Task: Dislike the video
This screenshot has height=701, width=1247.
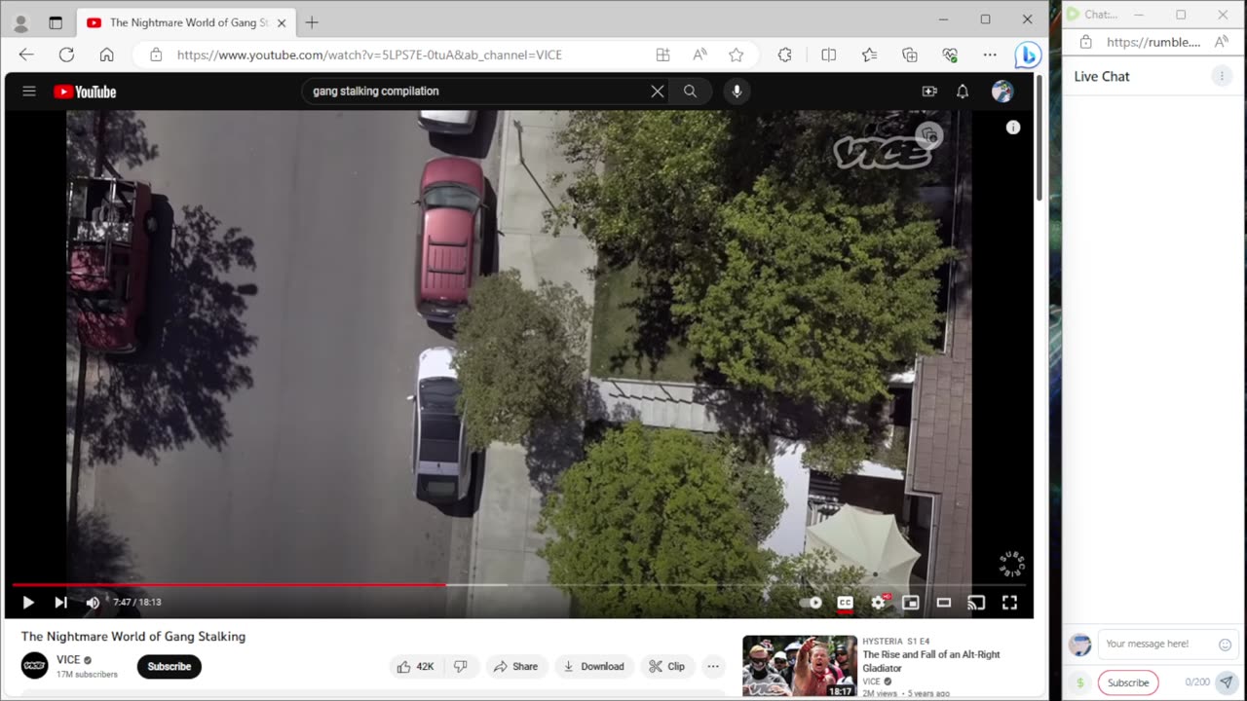Action: [x=461, y=667]
